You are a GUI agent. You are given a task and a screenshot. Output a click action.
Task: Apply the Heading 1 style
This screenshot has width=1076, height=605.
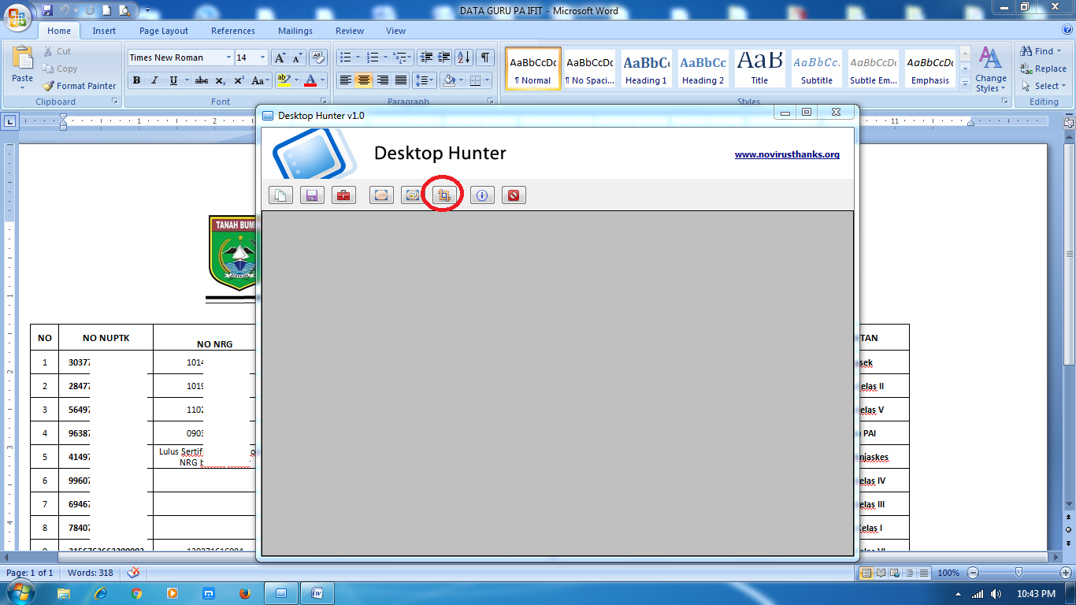(646, 69)
